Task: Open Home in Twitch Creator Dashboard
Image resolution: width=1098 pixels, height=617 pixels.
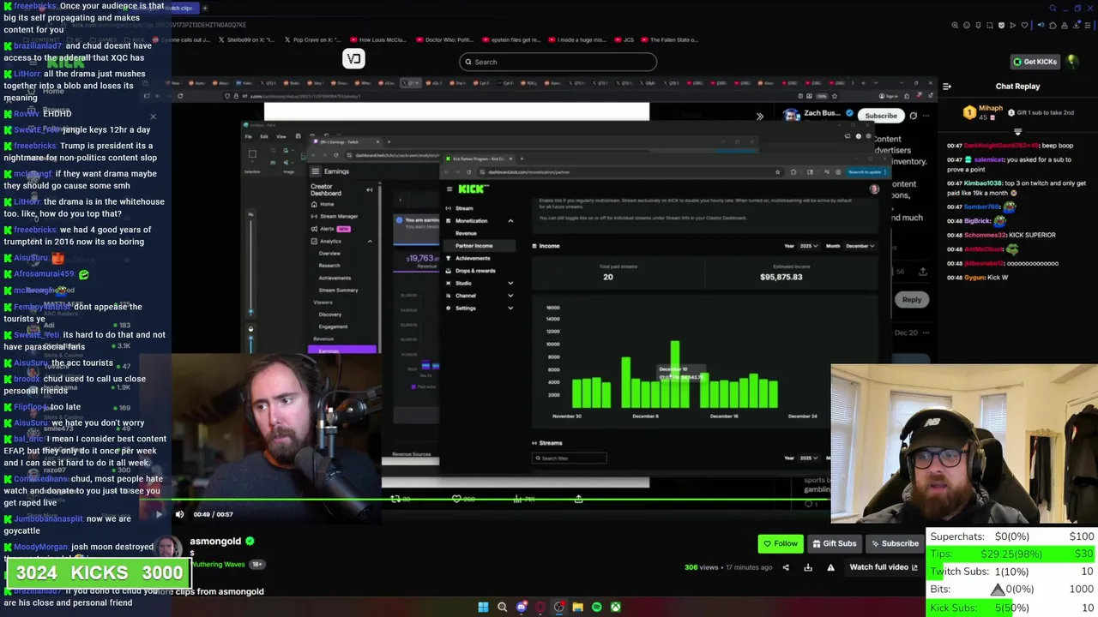Action: [x=327, y=205]
